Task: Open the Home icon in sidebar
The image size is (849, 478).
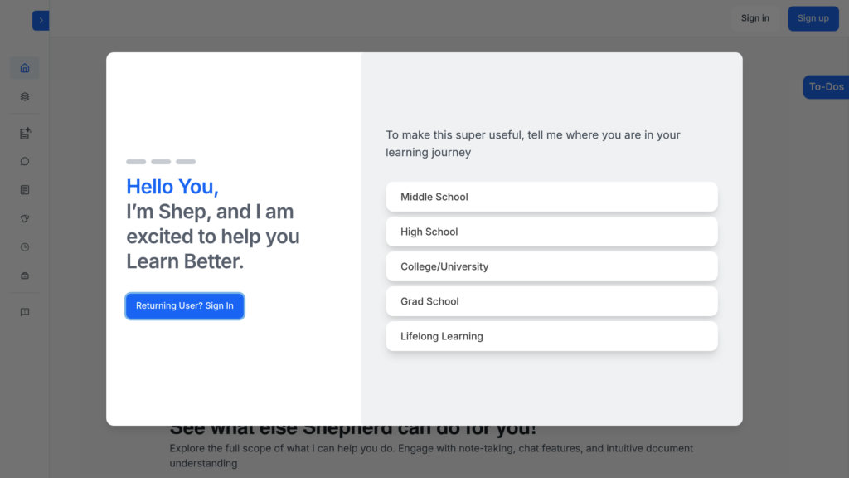Action: click(x=24, y=68)
